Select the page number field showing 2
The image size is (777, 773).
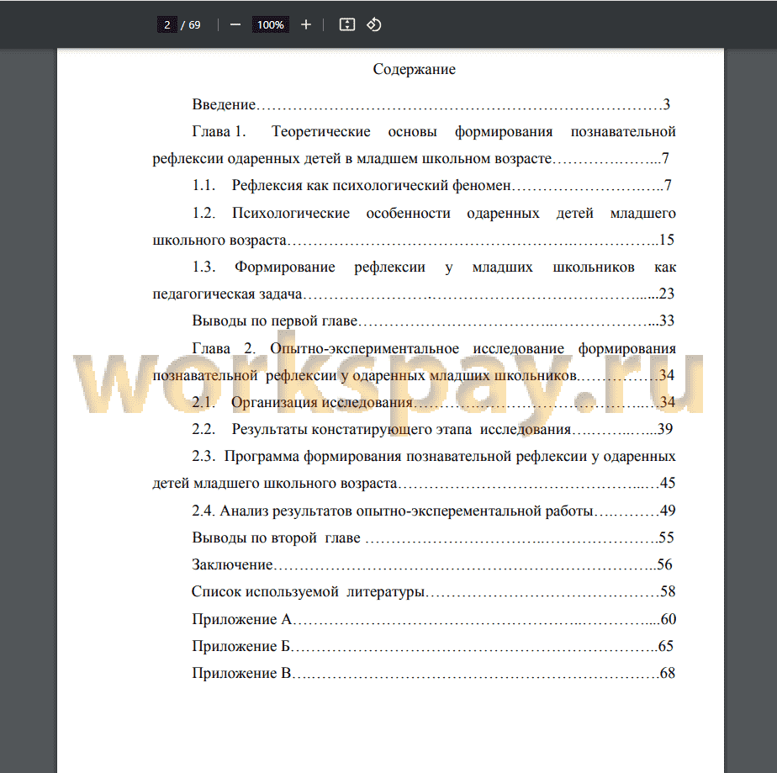click(x=167, y=24)
